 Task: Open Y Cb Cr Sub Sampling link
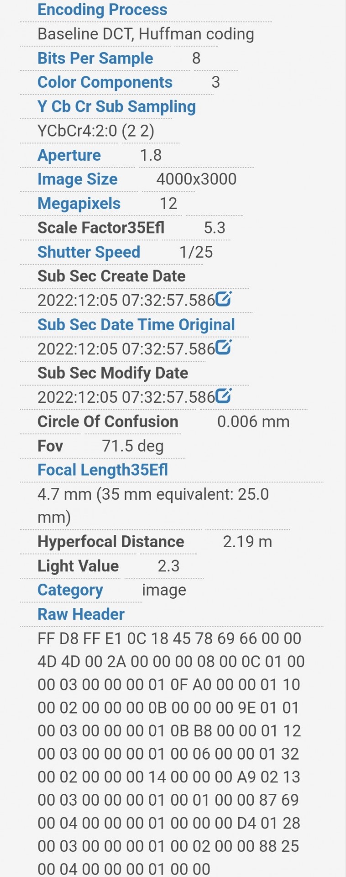click(116, 107)
